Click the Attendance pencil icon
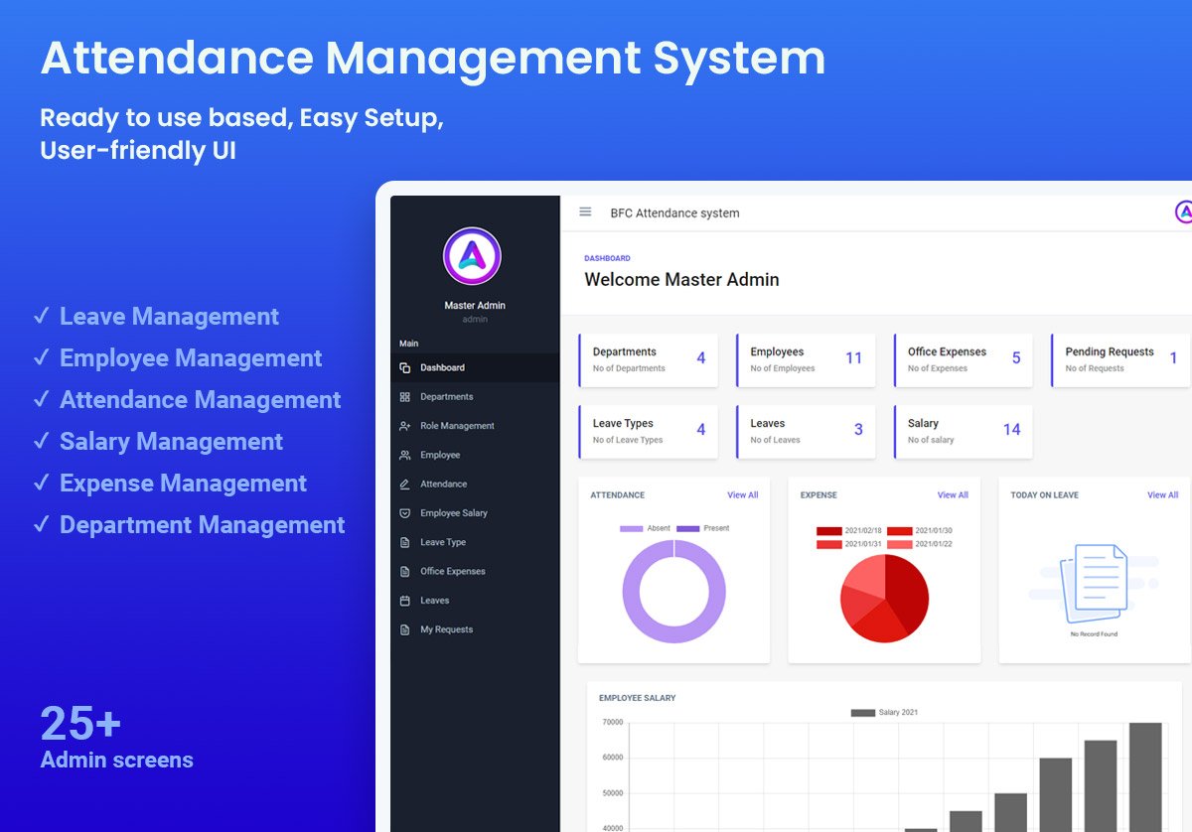The width and height of the screenshot is (1192, 832). tap(405, 485)
